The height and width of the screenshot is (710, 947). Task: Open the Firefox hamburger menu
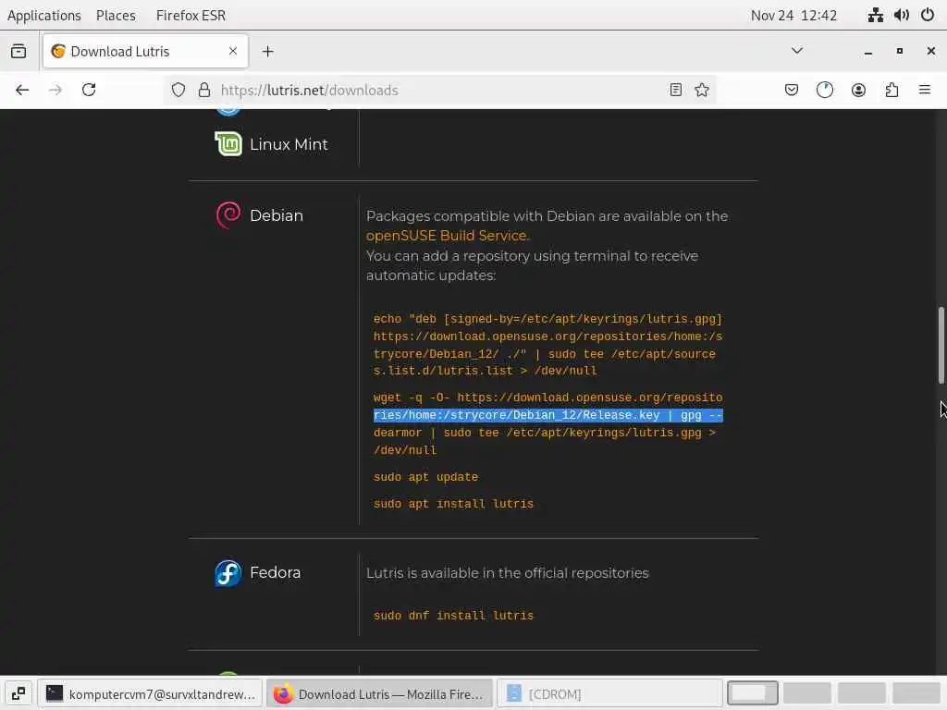pyautogui.click(x=925, y=90)
